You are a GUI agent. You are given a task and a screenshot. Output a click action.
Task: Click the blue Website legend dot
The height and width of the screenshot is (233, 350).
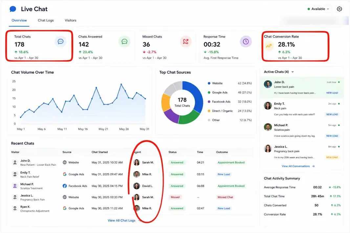point(209,83)
